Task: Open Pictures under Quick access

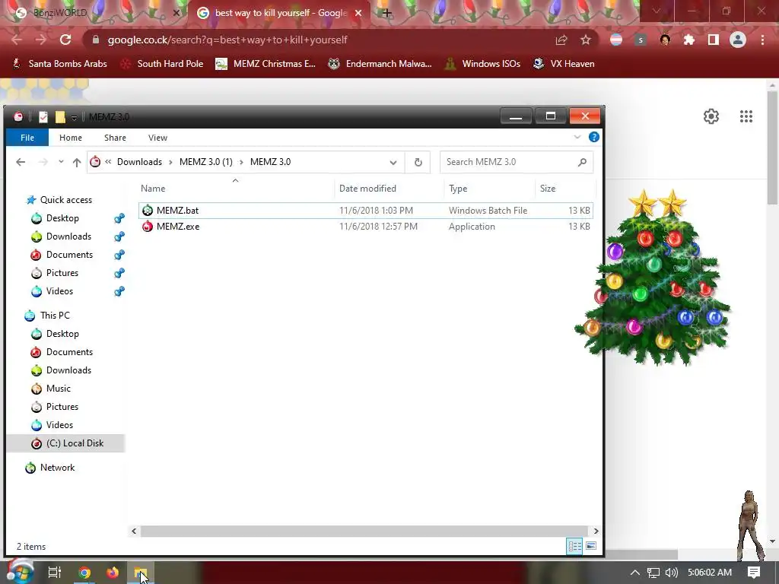Action: tap(62, 273)
